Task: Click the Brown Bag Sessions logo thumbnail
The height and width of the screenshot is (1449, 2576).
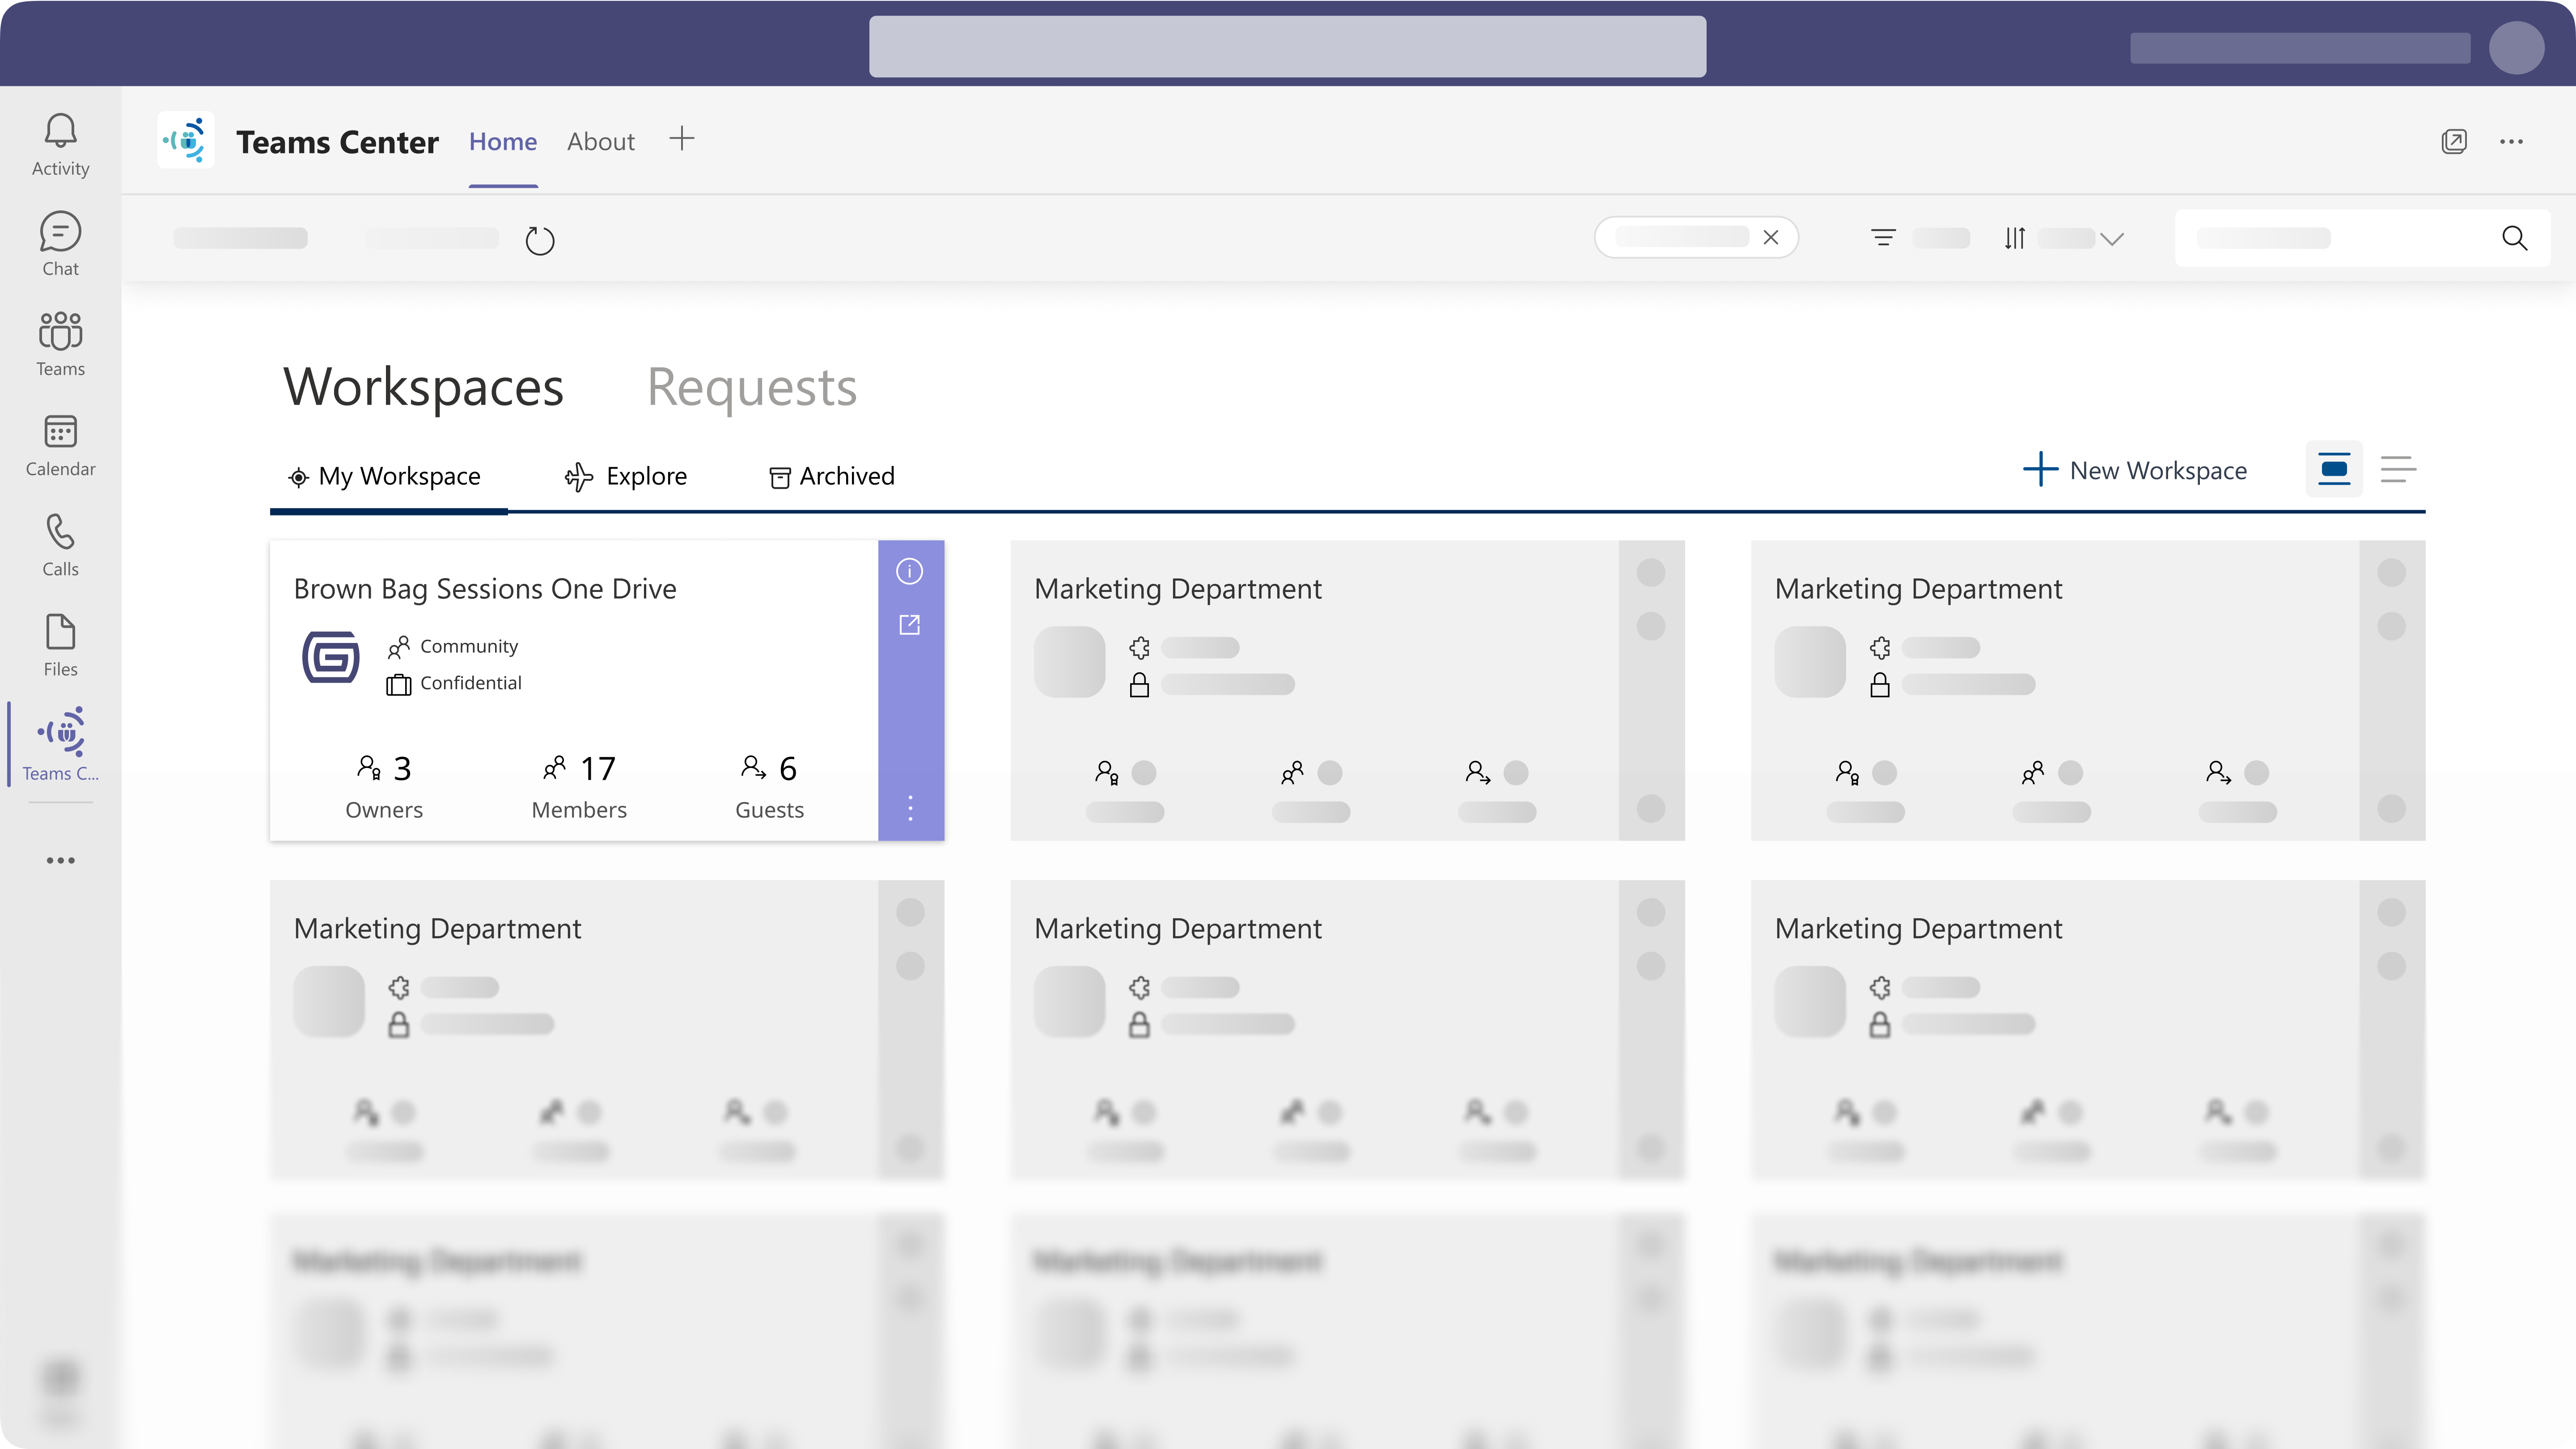Action: coord(331,657)
